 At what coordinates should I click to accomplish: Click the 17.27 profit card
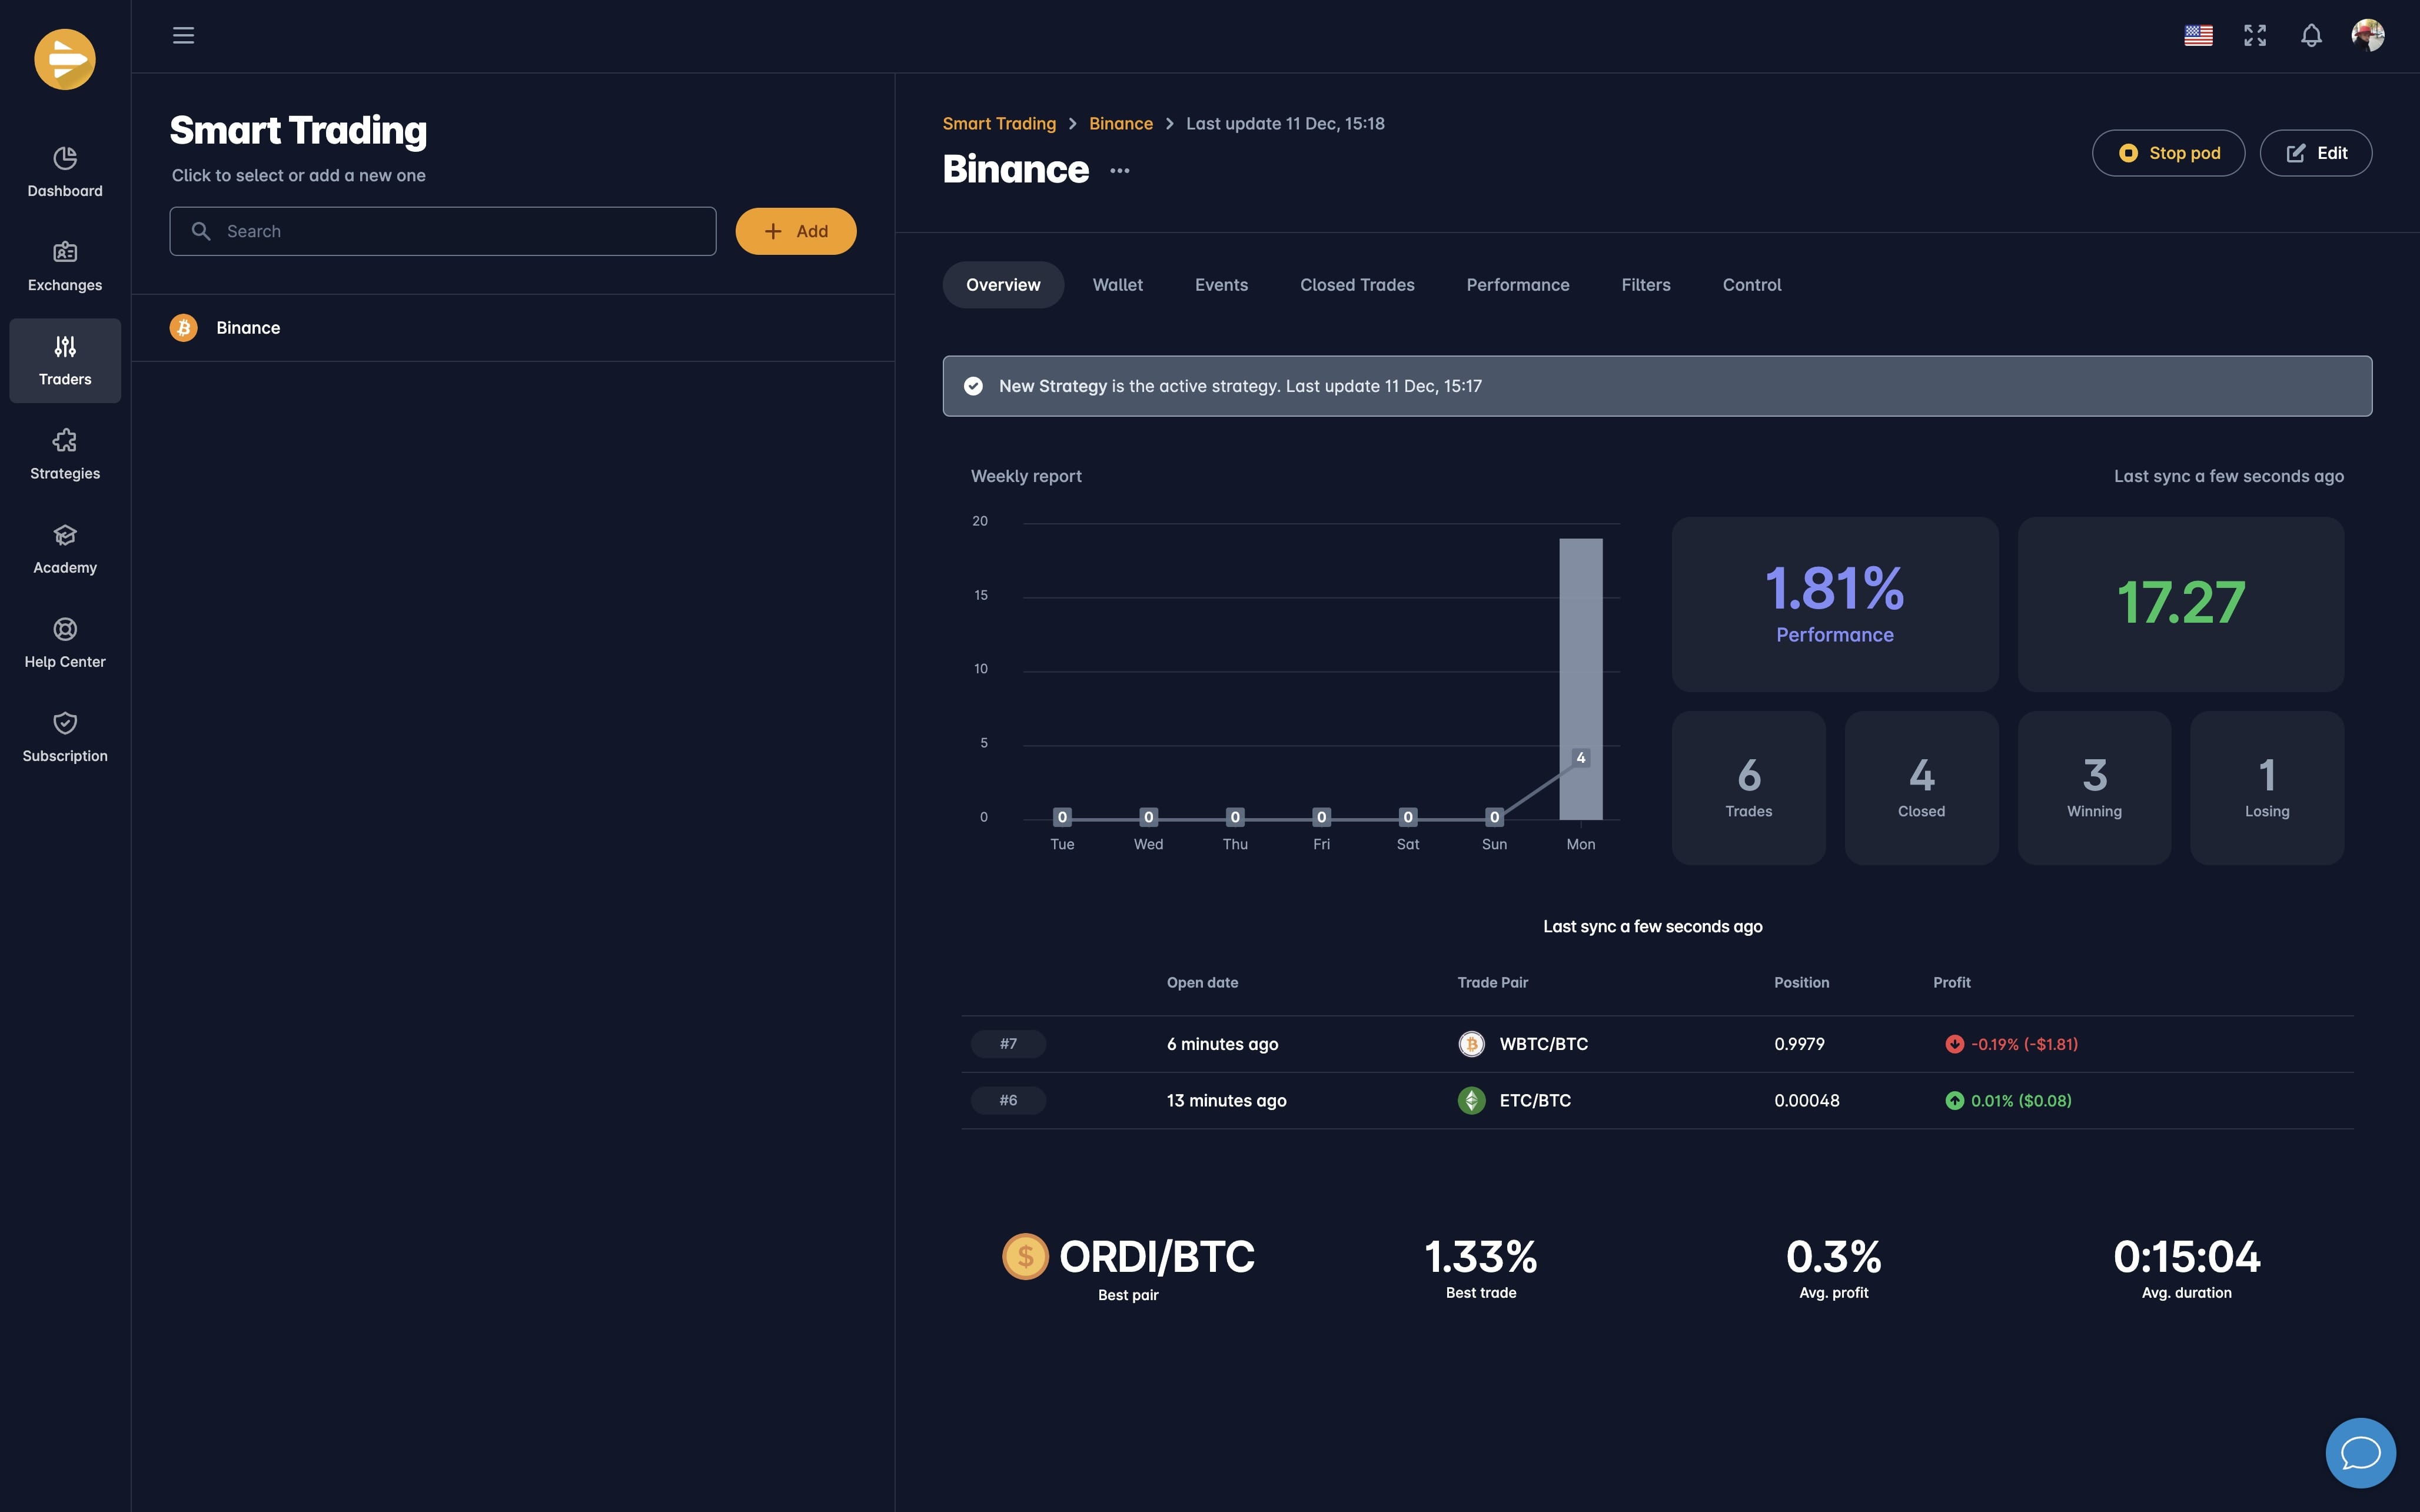[2181, 604]
